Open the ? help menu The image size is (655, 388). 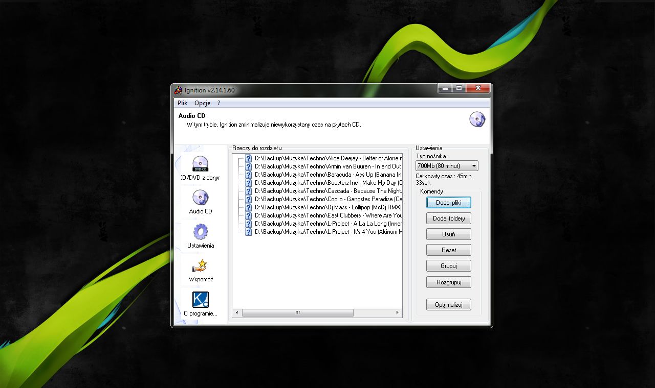click(x=219, y=103)
